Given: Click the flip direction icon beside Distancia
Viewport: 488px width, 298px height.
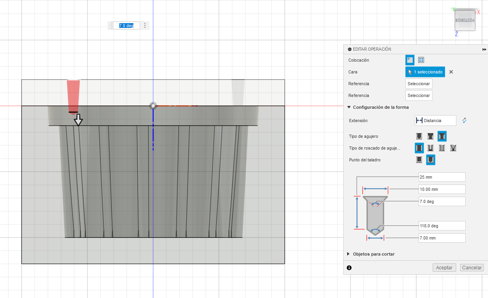Looking at the screenshot, I should pos(464,121).
